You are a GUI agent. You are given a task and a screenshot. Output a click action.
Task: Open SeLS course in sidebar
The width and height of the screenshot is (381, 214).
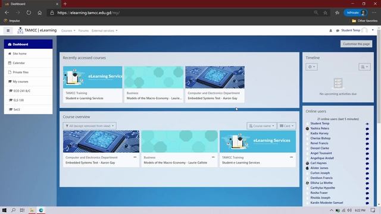pos(28,109)
